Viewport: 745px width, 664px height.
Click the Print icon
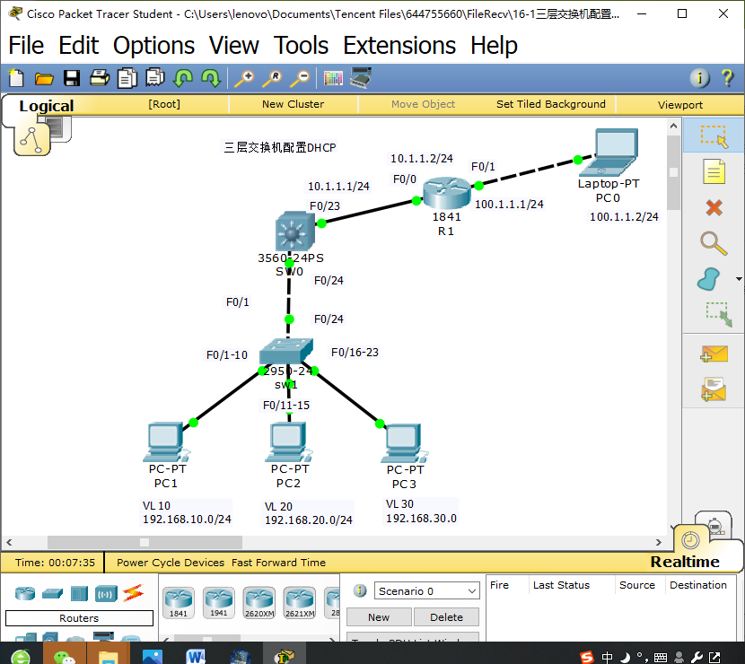(x=100, y=77)
